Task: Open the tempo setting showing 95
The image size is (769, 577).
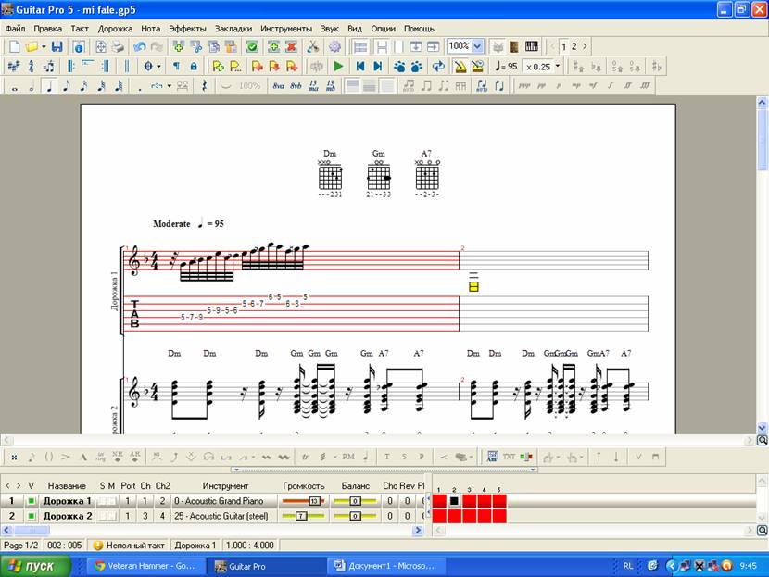Action: coord(506,66)
